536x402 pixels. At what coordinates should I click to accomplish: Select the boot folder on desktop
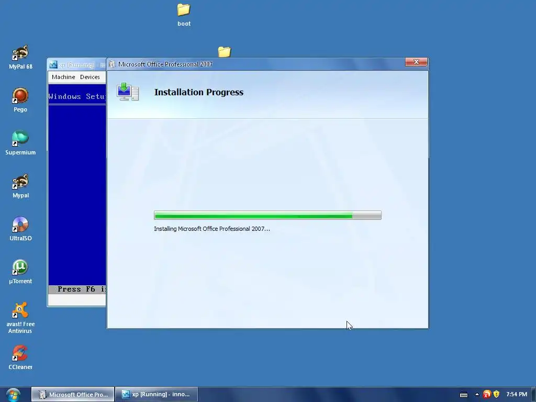[184, 15]
